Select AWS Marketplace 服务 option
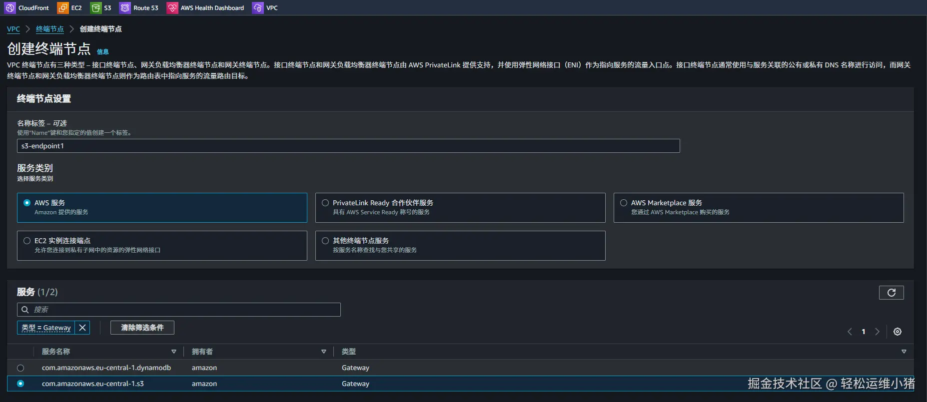 (759, 208)
